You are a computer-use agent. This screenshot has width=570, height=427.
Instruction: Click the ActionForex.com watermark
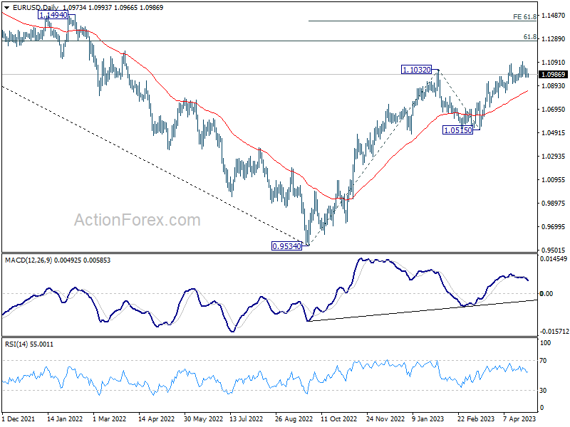tap(138, 220)
